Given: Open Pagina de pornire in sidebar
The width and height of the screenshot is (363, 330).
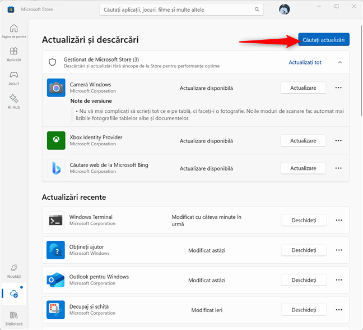Looking at the screenshot, I should pyautogui.click(x=14, y=32).
